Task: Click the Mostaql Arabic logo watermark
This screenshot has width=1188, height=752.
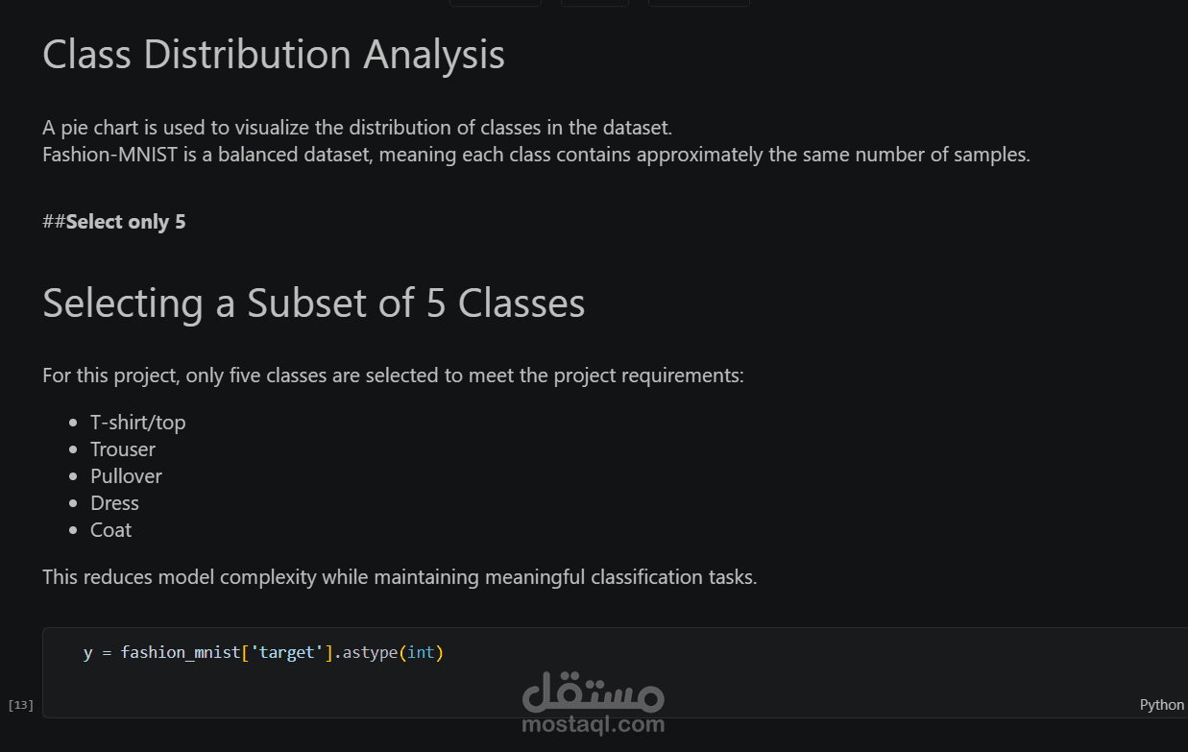Action: [x=593, y=691]
